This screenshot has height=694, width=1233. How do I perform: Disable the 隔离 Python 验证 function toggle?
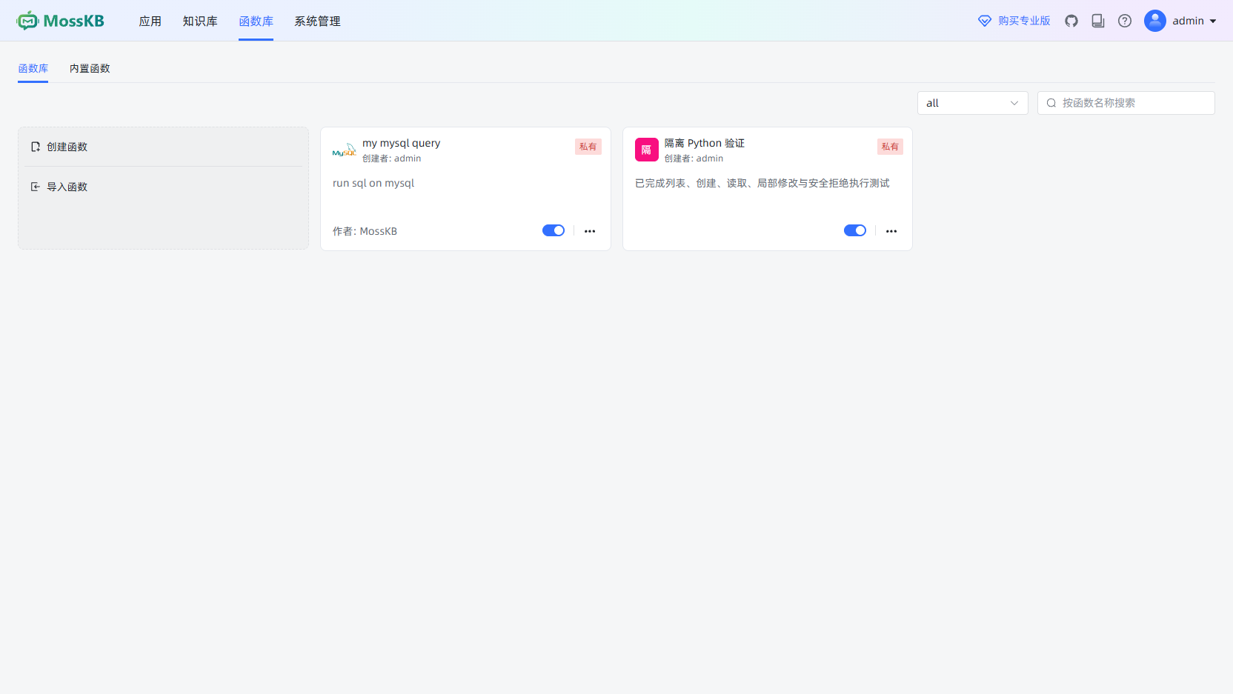[855, 230]
